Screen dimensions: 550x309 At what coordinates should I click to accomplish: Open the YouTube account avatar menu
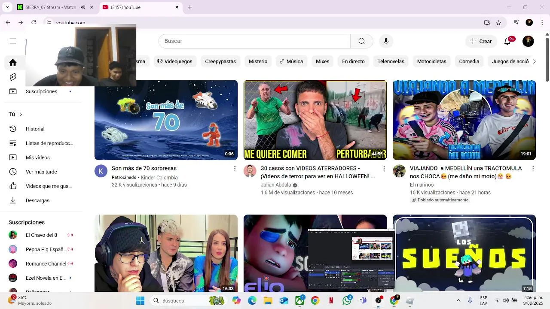528,41
